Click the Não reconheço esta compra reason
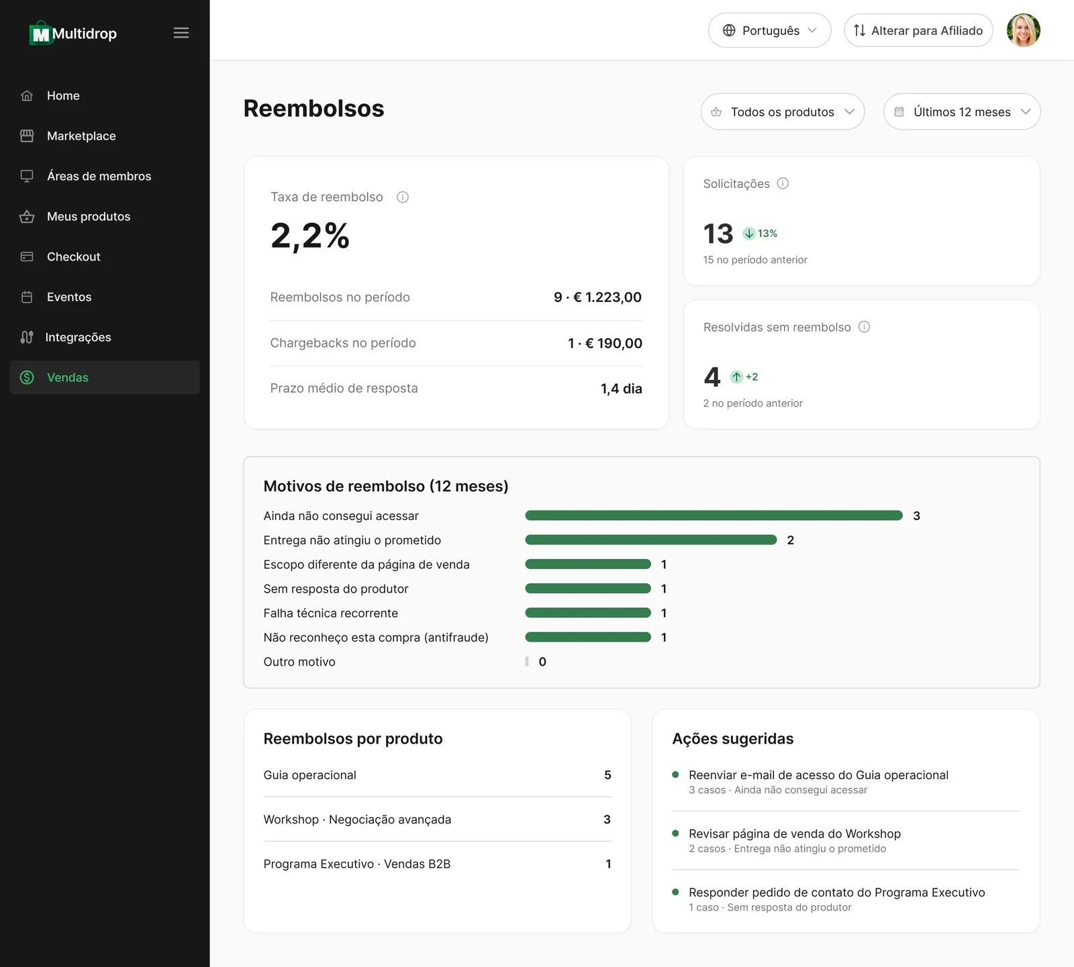The image size is (1074, 967). [x=376, y=638]
